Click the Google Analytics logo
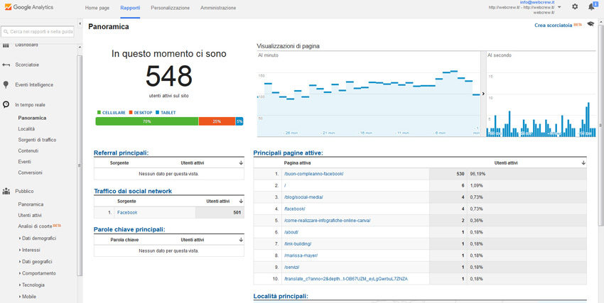Image resolution: width=604 pixels, height=303 pixels. [x=29, y=7]
